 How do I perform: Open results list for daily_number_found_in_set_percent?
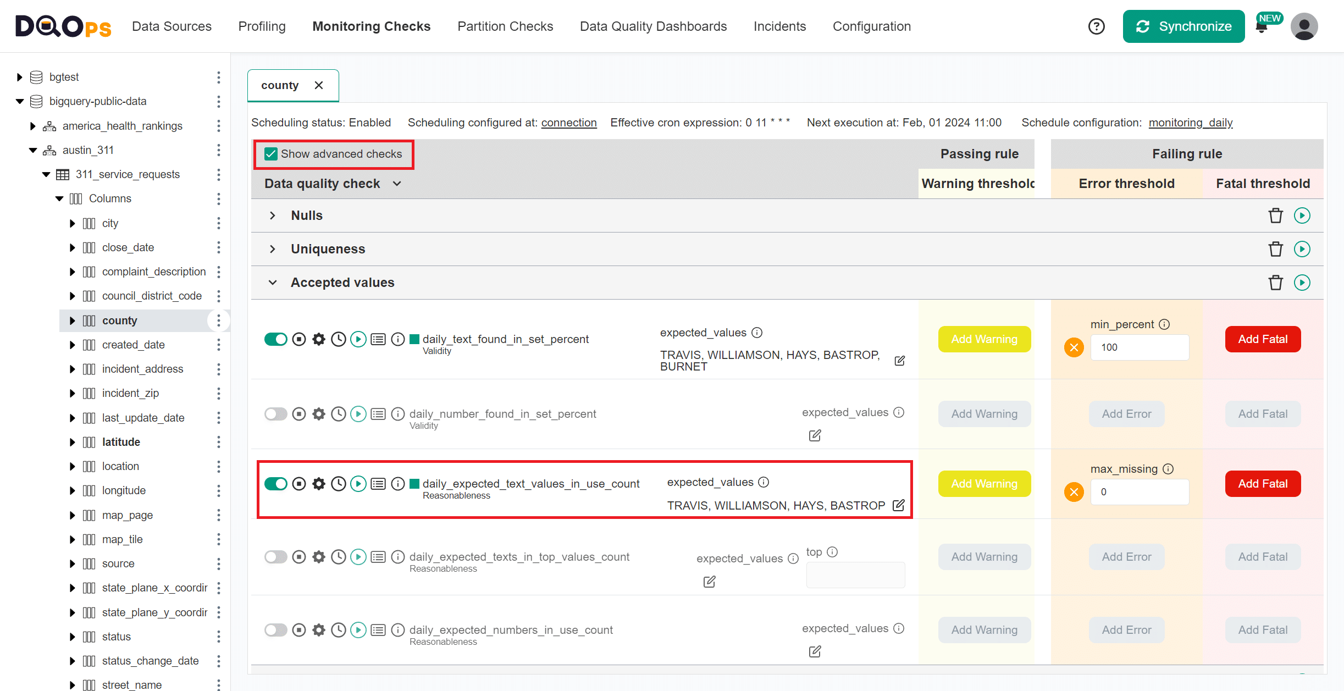click(378, 414)
